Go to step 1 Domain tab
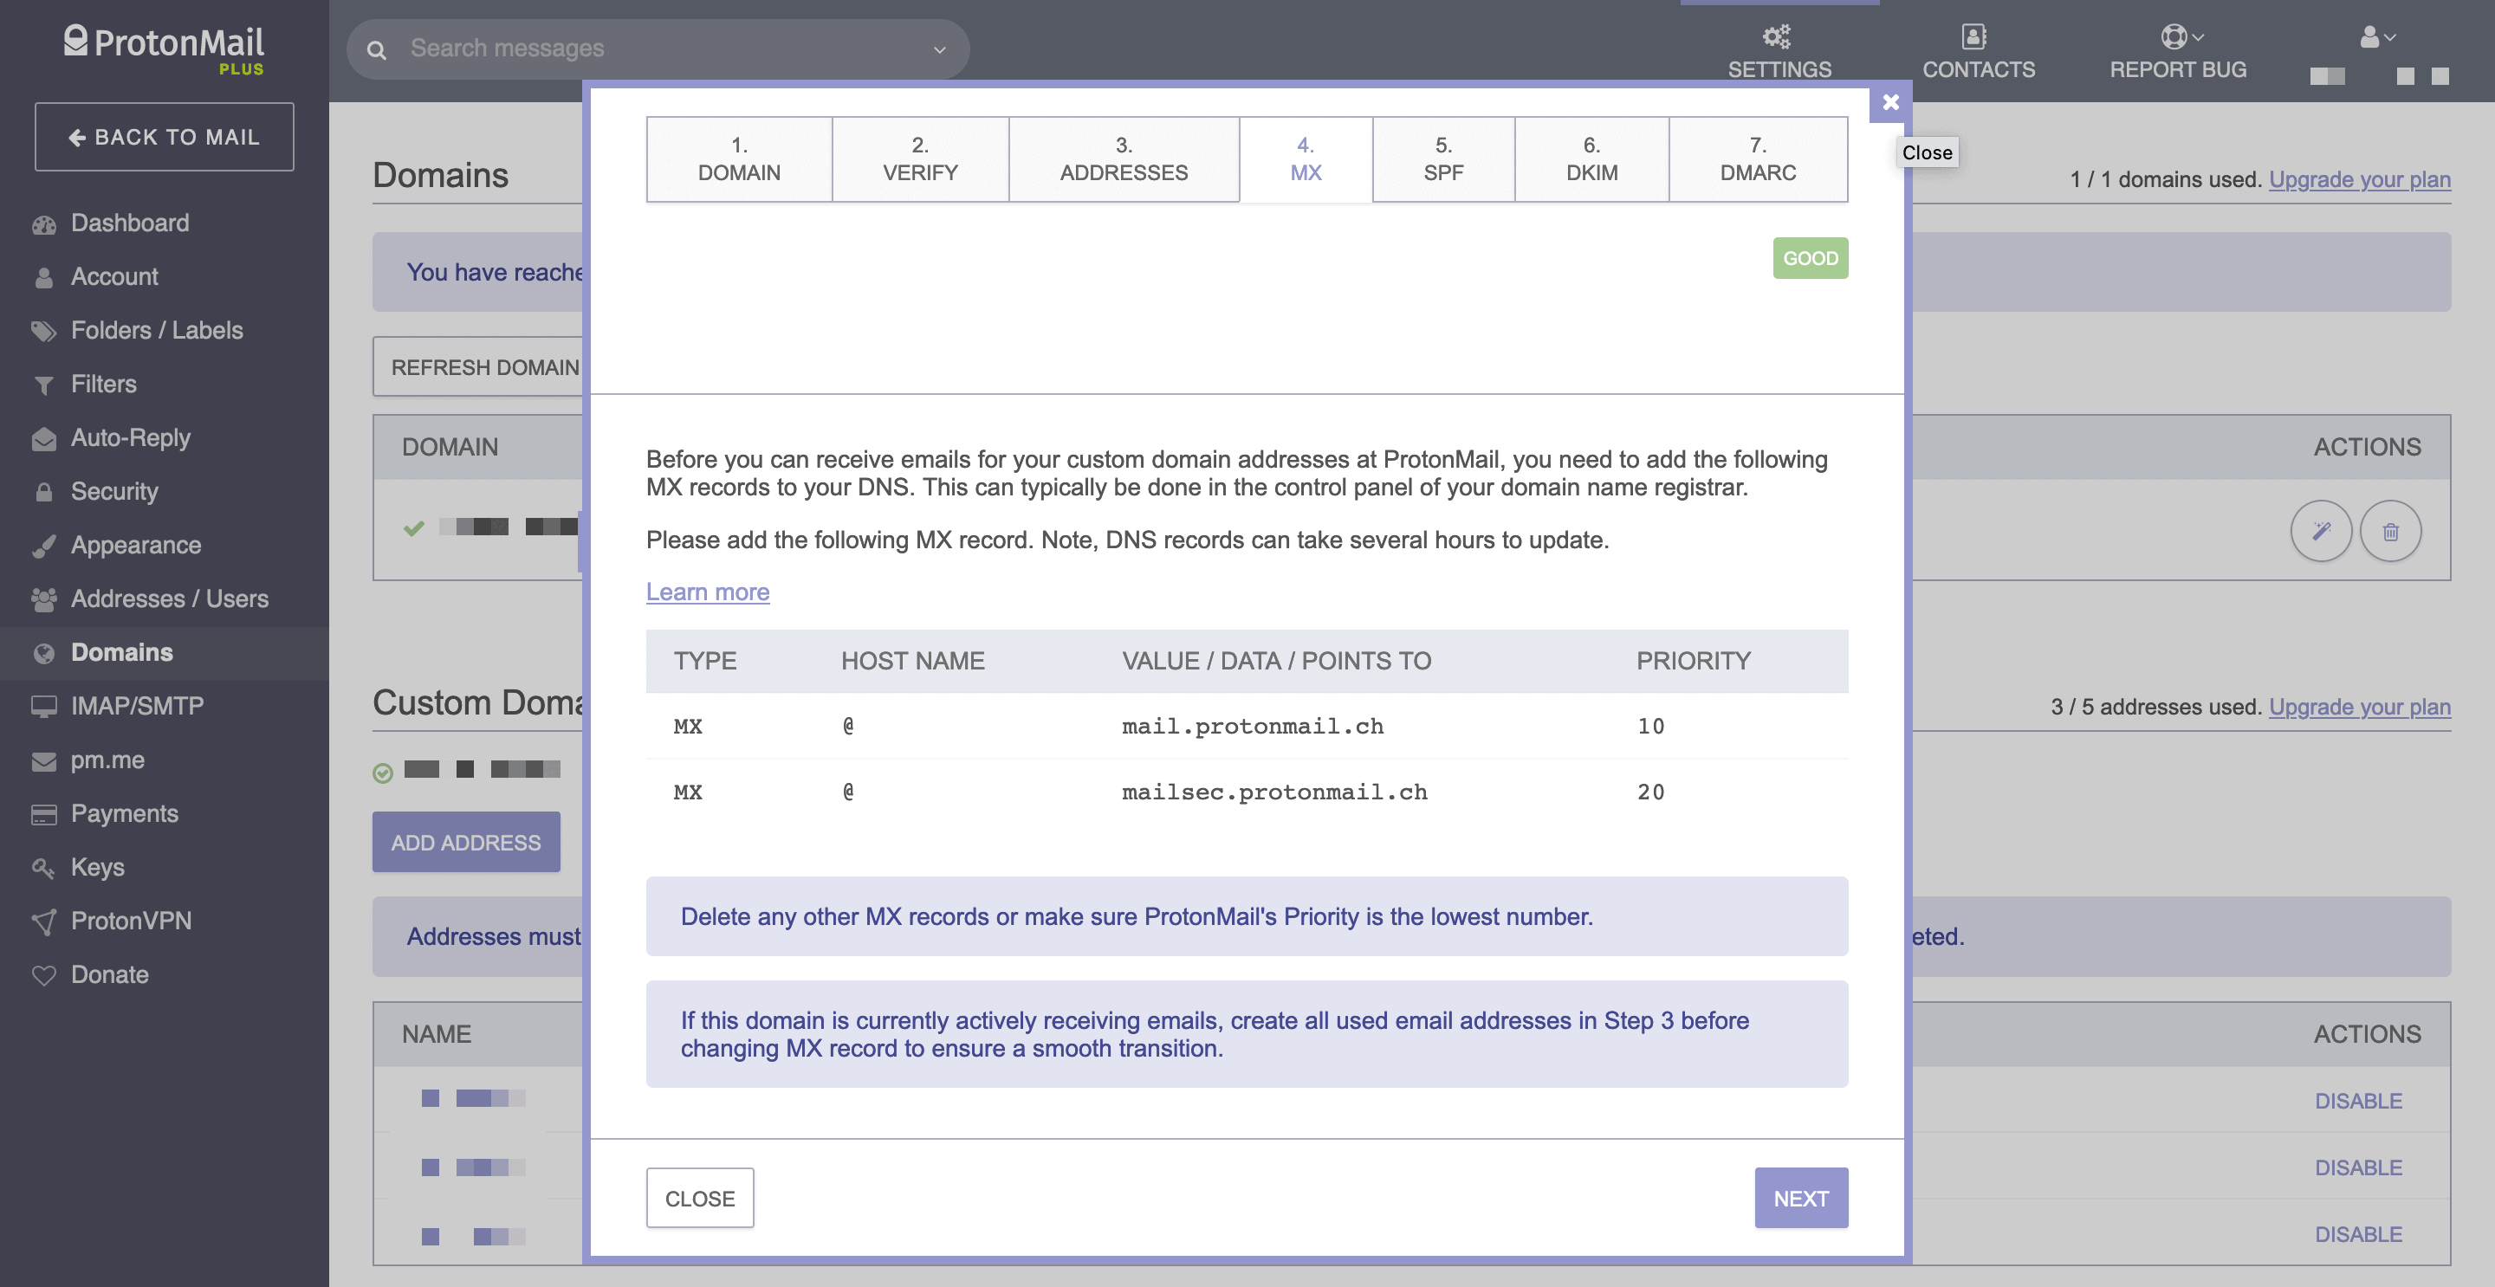This screenshot has width=2495, height=1287. (x=739, y=158)
